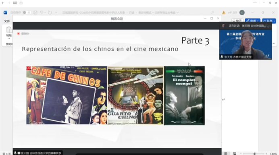Open the blue 共享 Share dropdown
The width and height of the screenshot is (279, 155).
tap(269, 21)
